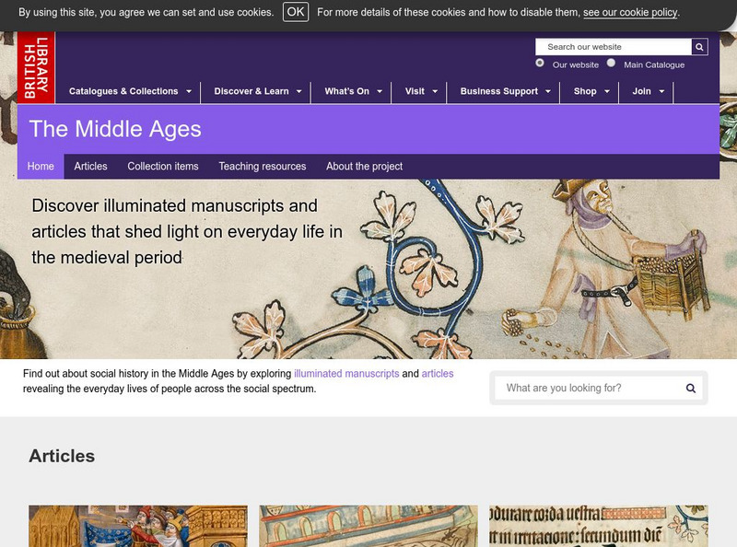Switch to the Articles tab
This screenshot has width=737, height=547.
point(91,167)
